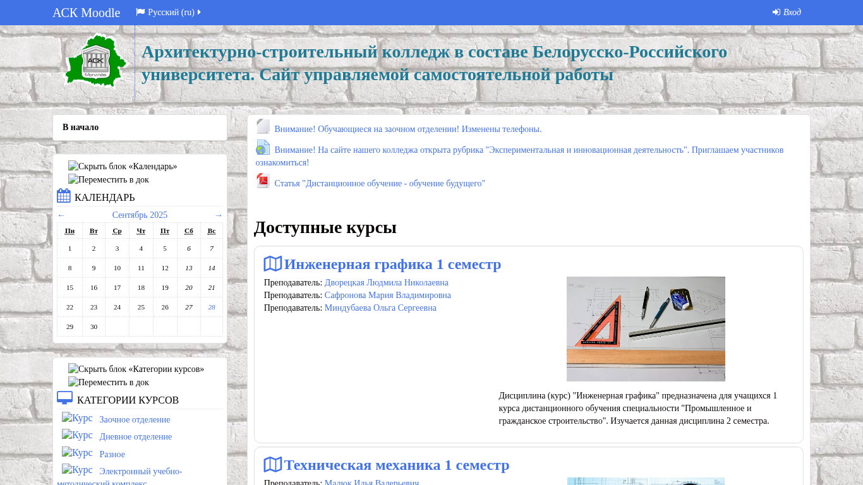Open teacher Дворецкая Людмила Николаевна profile
The height and width of the screenshot is (485, 863).
point(386,283)
